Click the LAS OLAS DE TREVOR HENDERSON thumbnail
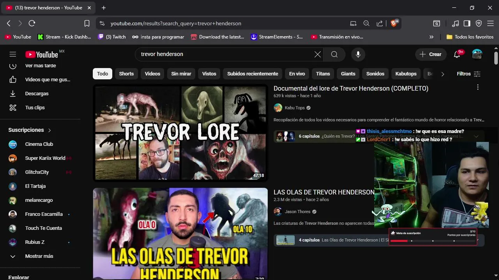This screenshot has height=280, width=499. [x=180, y=234]
